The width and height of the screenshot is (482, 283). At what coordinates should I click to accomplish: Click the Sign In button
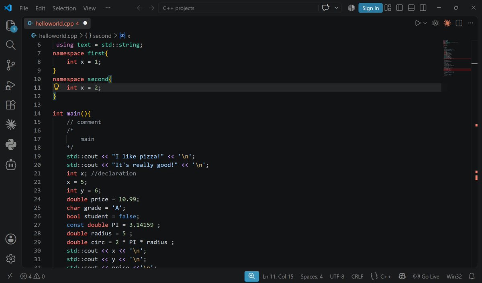coord(370,8)
